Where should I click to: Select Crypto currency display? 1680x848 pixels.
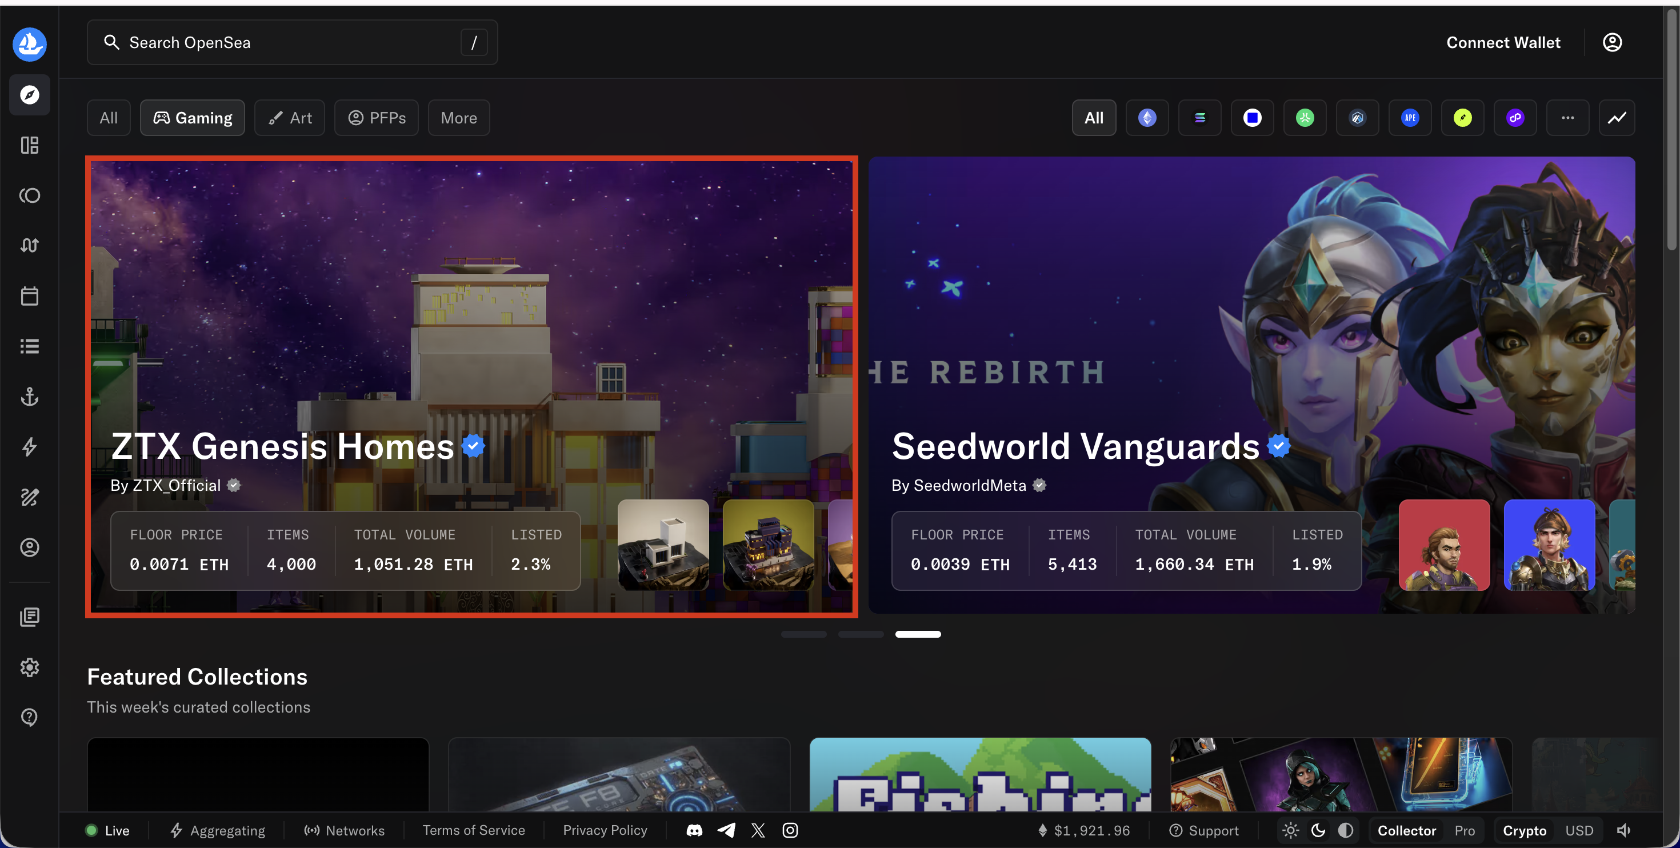point(1524,830)
